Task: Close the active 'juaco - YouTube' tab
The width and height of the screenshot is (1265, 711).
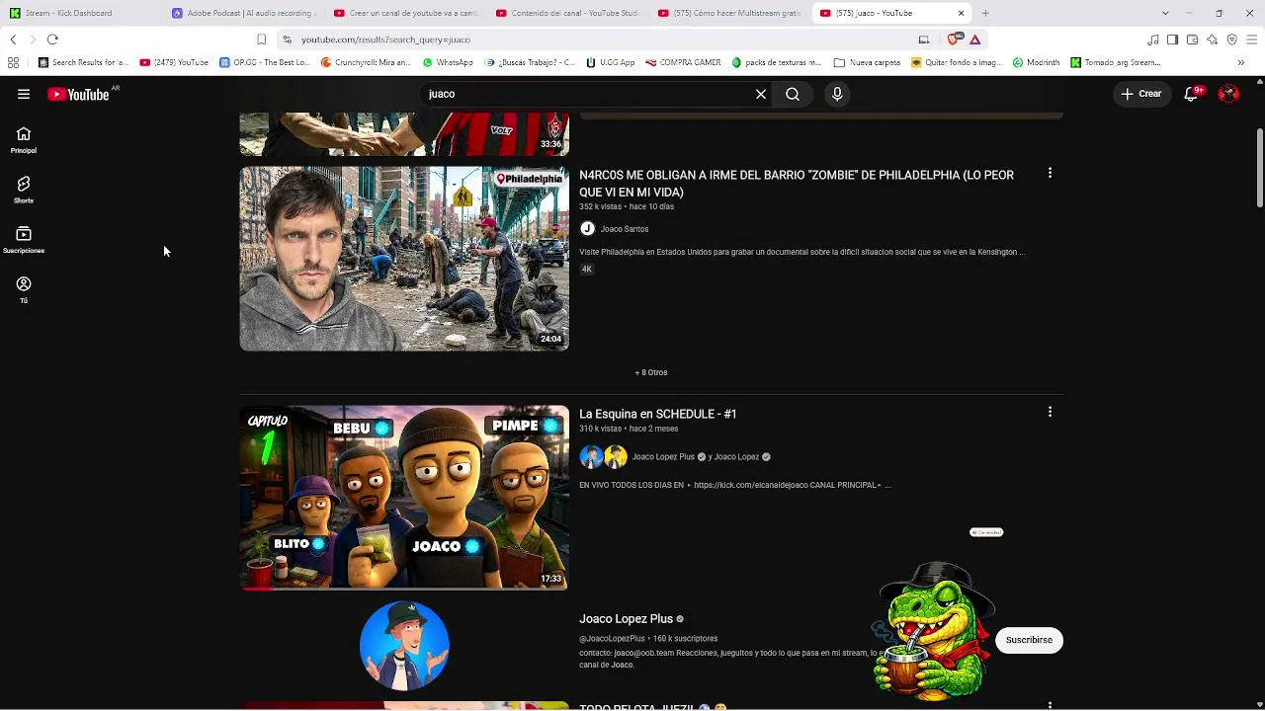Action: [961, 13]
